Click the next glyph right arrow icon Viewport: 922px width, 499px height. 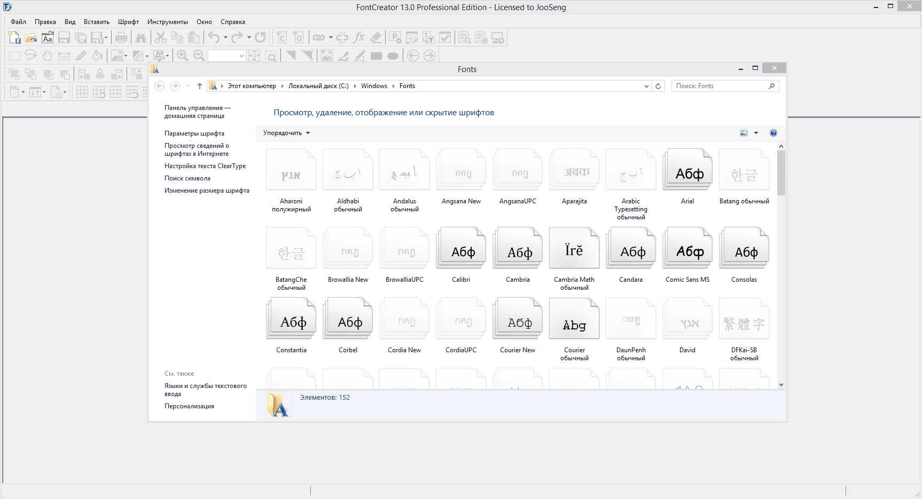[x=429, y=56]
